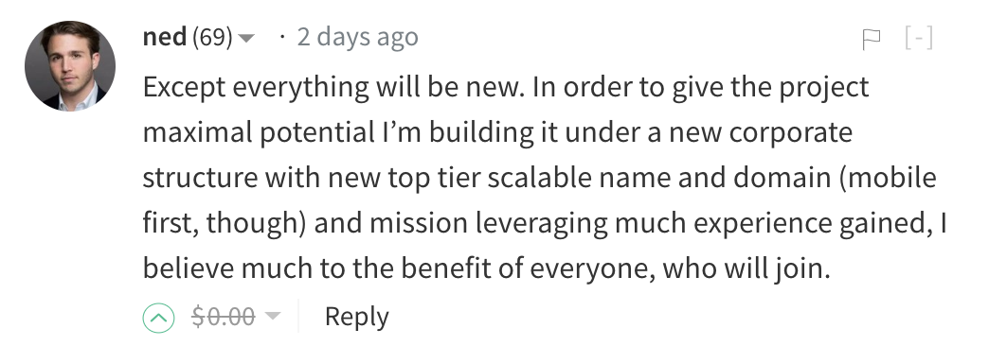Open the dropdown arrow beside ned (69)
The height and width of the screenshot is (346, 989).
tap(247, 39)
